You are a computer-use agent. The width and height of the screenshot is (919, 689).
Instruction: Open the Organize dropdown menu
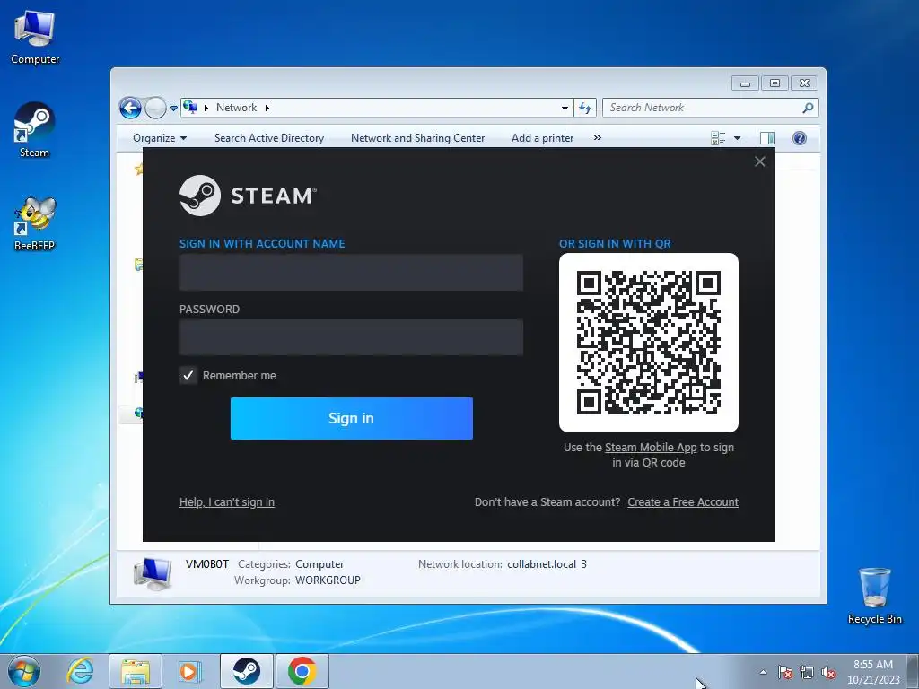coord(160,138)
